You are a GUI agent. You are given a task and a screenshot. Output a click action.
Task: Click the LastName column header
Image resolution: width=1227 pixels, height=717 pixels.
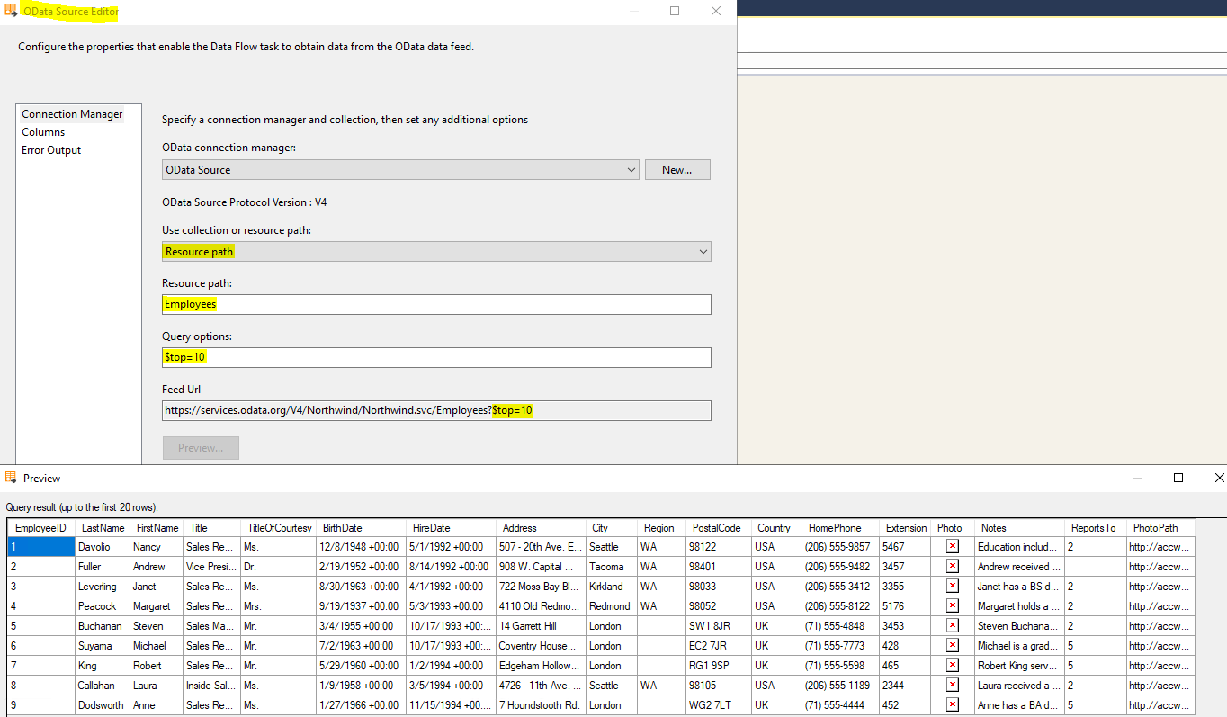pyautogui.click(x=101, y=527)
